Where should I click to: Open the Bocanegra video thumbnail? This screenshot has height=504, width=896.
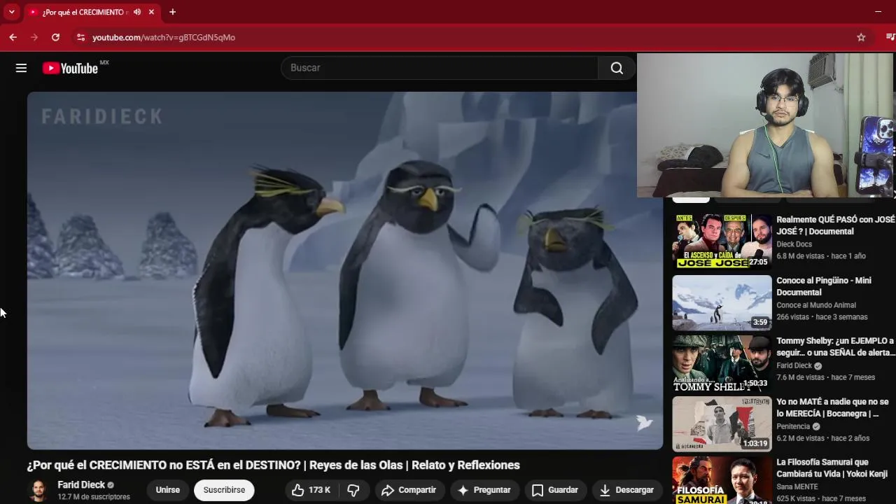(722, 423)
